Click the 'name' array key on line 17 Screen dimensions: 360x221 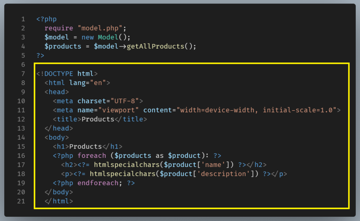[214, 165]
